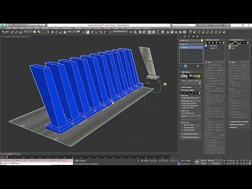Open the Align tool
The height and width of the screenshot is (189, 252).
tap(135, 32)
